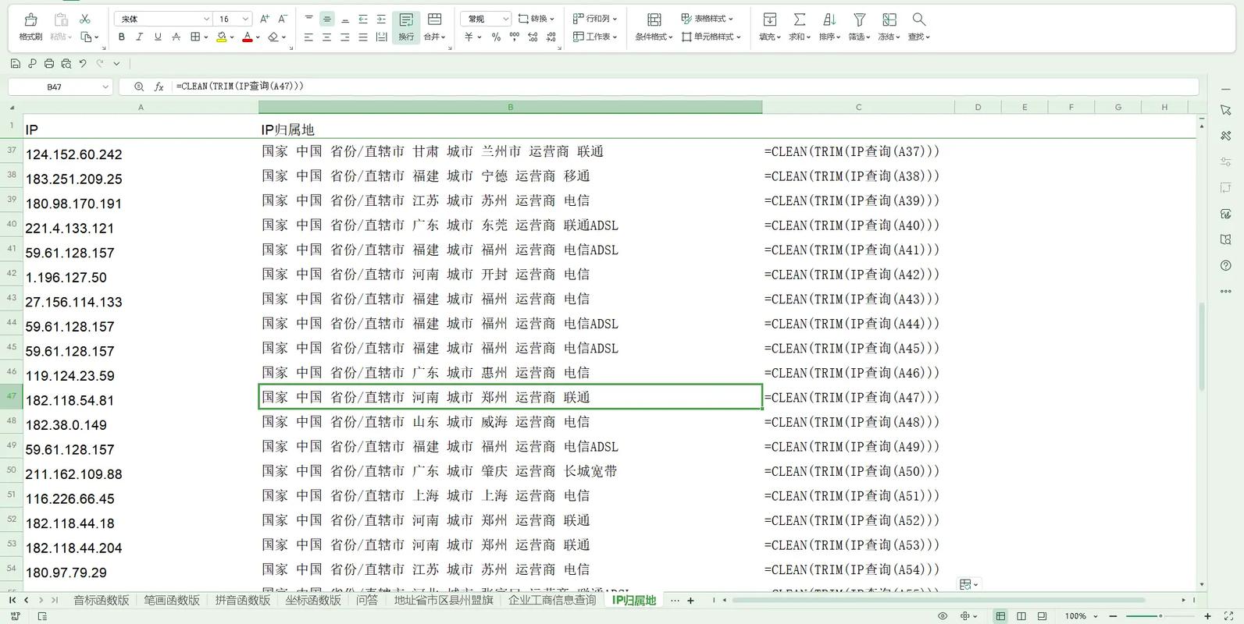The height and width of the screenshot is (624, 1244).
Task: Click the AutoSum (求和) sigma icon
Action: 799,20
